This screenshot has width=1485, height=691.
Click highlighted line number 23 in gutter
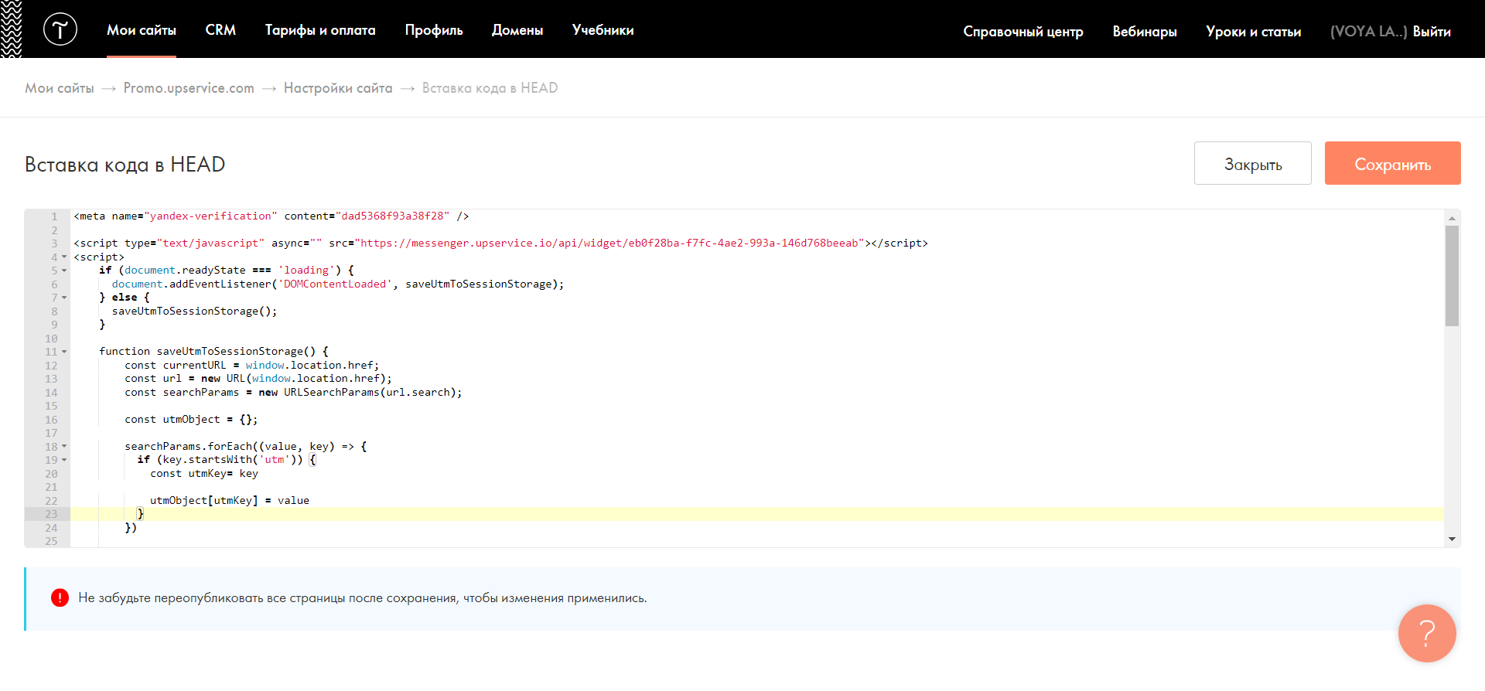[x=51, y=514]
